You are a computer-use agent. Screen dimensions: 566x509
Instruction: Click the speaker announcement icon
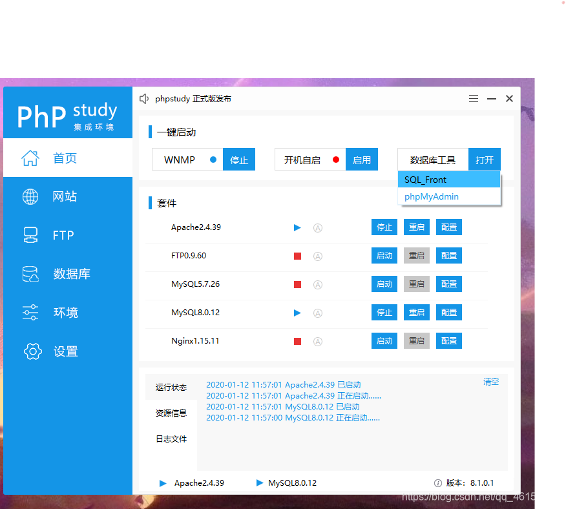pyautogui.click(x=144, y=99)
